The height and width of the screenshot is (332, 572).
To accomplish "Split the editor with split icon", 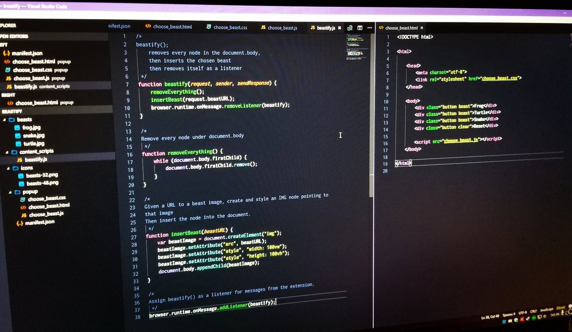I will point(360,28).
